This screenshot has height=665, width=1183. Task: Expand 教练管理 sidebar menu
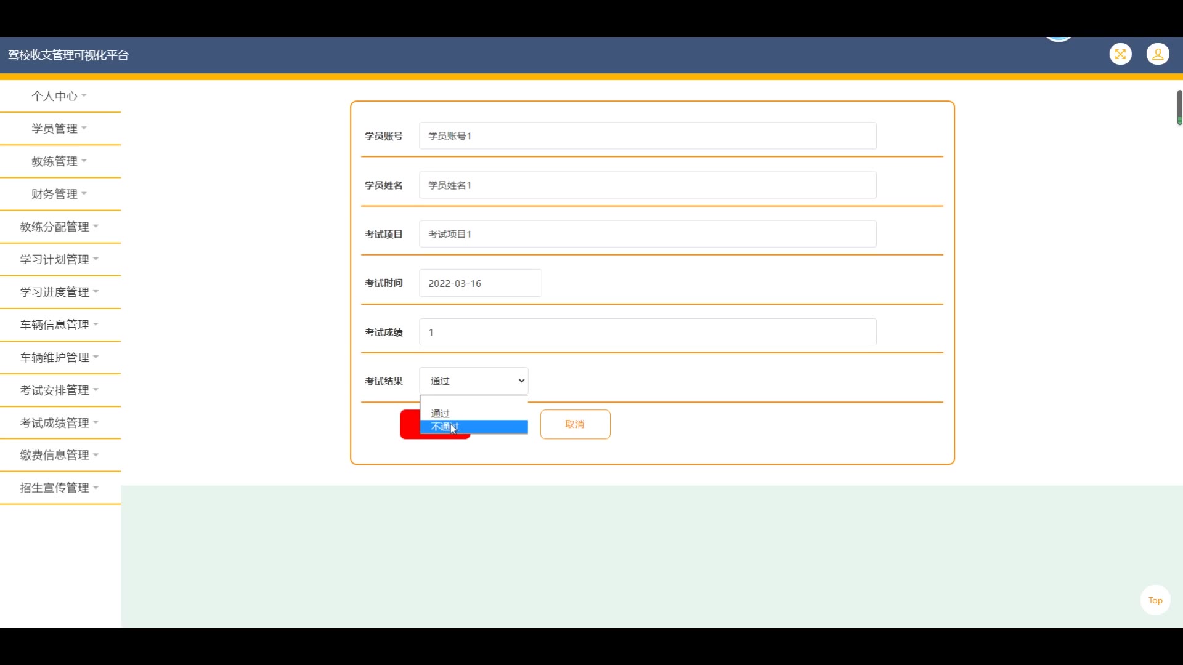click(x=59, y=161)
